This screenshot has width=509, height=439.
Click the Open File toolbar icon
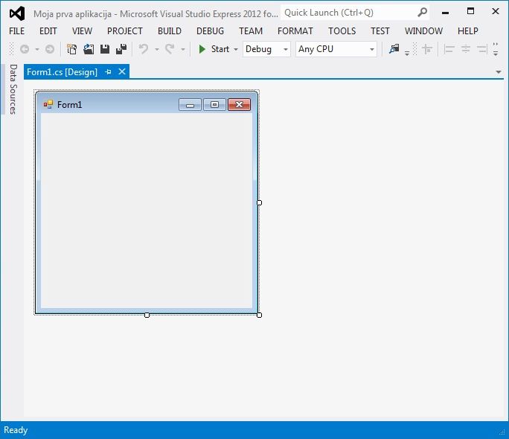coord(89,49)
